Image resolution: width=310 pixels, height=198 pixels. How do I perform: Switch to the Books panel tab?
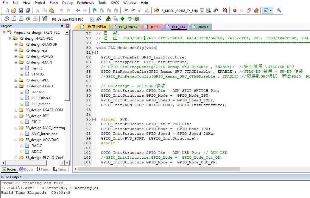coord(27,169)
